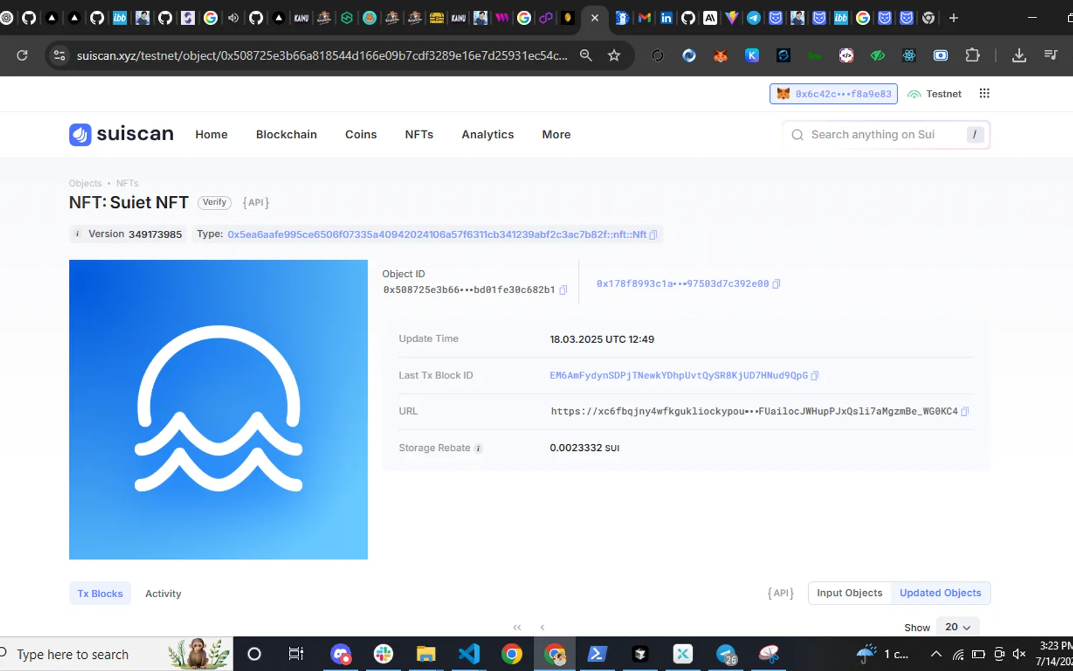Image resolution: width=1073 pixels, height=671 pixels.
Task: Go to first page with double chevron
Action: click(517, 627)
